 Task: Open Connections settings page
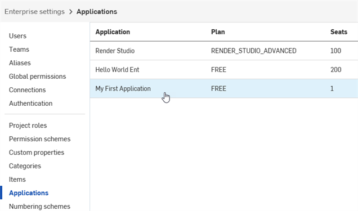[27, 90]
